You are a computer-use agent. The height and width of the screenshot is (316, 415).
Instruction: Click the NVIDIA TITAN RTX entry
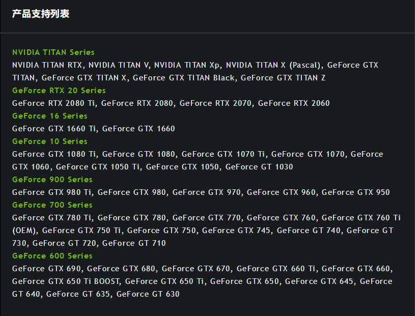pos(47,65)
